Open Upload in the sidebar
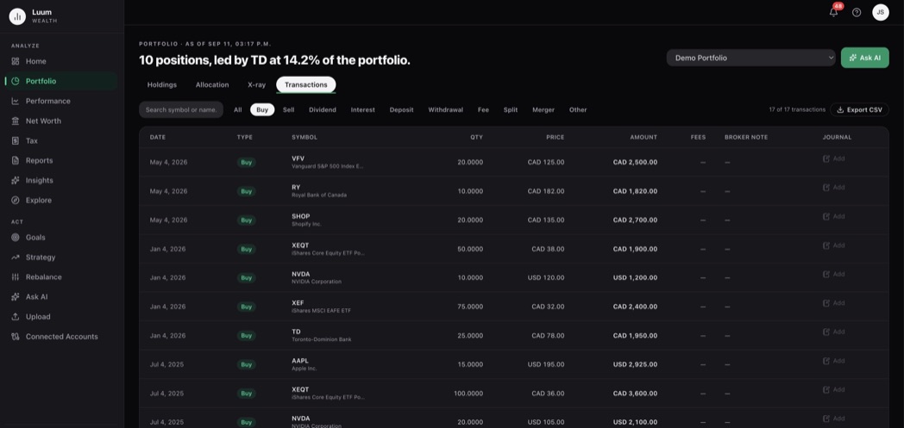The height and width of the screenshot is (428, 904). point(60,316)
